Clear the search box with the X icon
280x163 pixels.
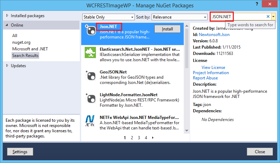tap(268, 16)
